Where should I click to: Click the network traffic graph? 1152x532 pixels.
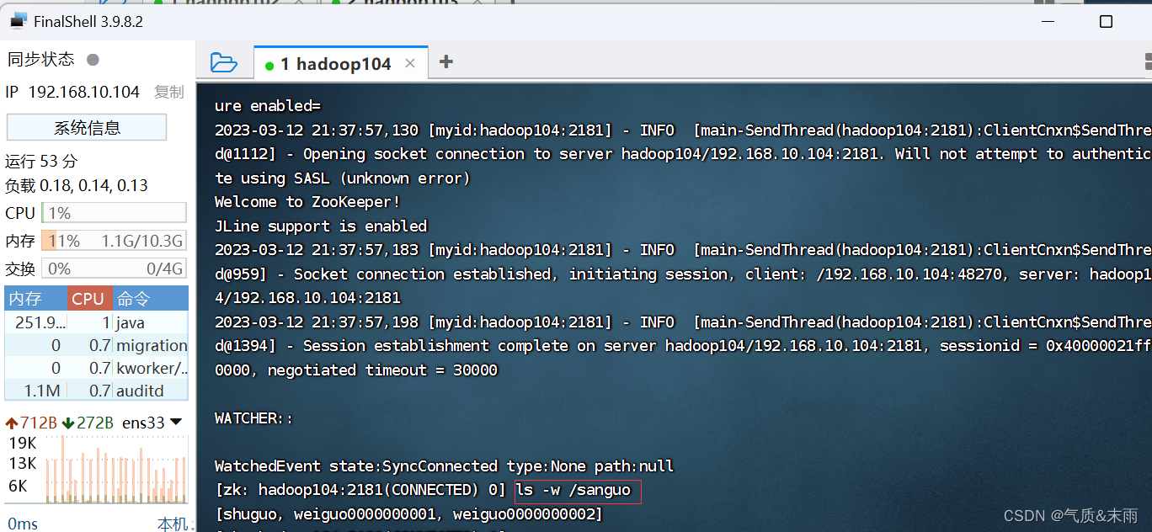click(x=117, y=469)
